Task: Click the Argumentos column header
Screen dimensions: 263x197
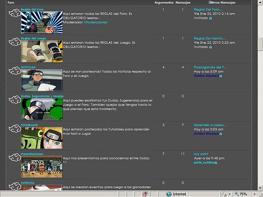Action: point(164,3)
